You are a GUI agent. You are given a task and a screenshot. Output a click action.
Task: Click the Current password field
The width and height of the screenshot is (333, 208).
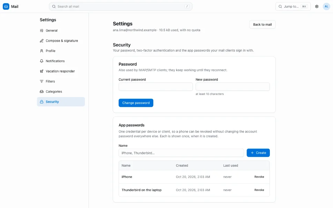156,87
